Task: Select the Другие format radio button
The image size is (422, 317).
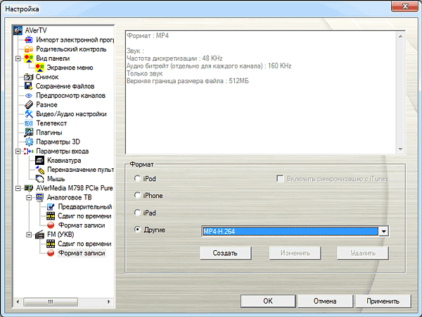Action: pos(137,230)
